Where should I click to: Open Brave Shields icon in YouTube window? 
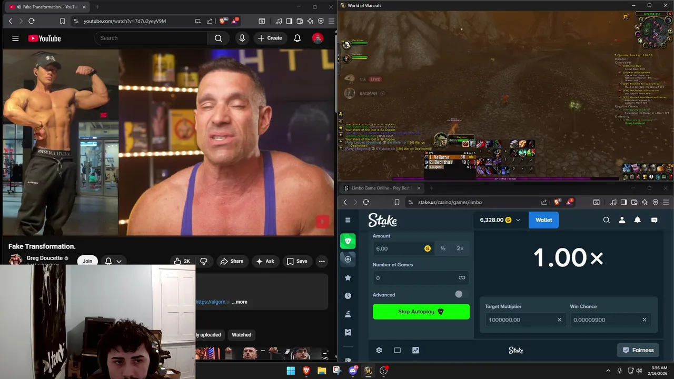coord(222,21)
